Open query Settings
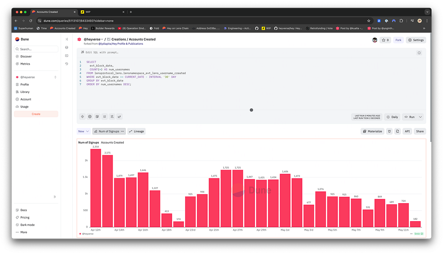The image size is (443, 254). point(416,40)
